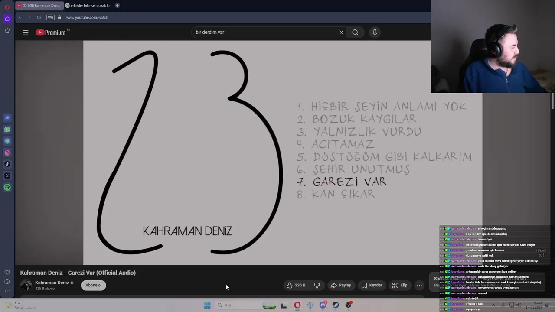This screenshot has height=312, width=555.
Task: Open TikTok from the Opera sidebar
Action: pos(7,164)
